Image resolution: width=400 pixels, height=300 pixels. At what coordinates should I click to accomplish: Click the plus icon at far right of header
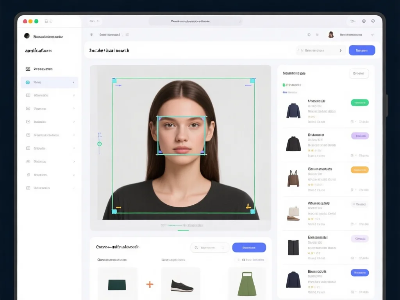coord(373,35)
